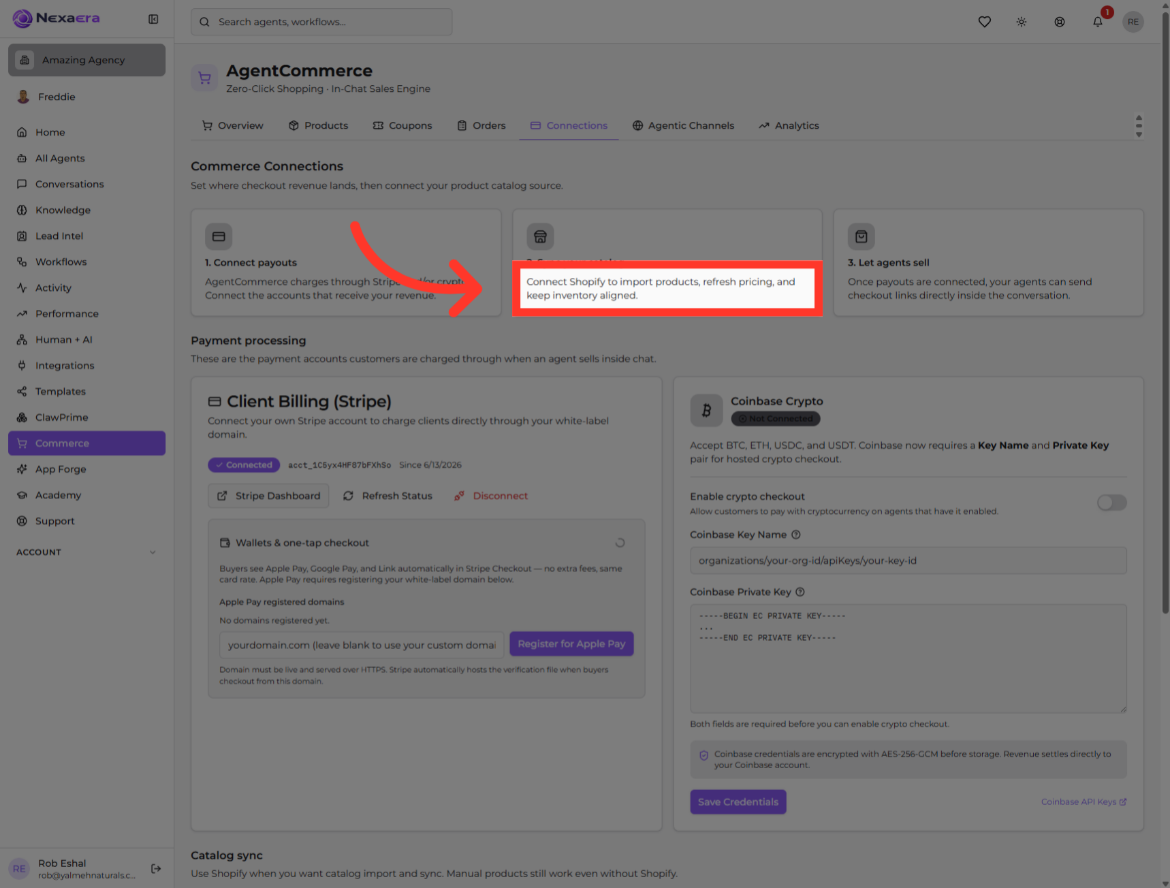Image resolution: width=1170 pixels, height=888 pixels.
Task: Toggle light theme sun icon
Action: 1022,22
